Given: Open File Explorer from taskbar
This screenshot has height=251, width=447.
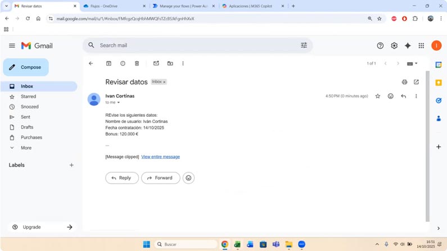Looking at the screenshot, I should point(289,244).
